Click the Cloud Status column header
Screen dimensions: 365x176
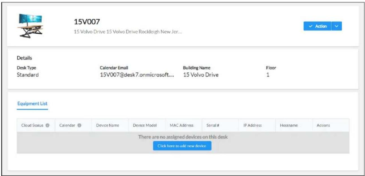click(x=36, y=125)
